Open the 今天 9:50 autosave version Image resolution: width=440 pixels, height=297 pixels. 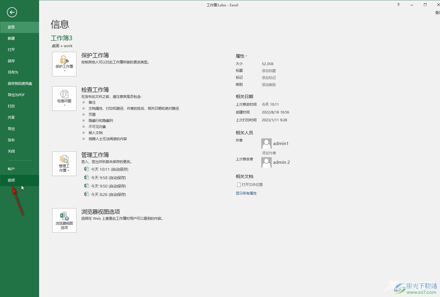[108, 186]
